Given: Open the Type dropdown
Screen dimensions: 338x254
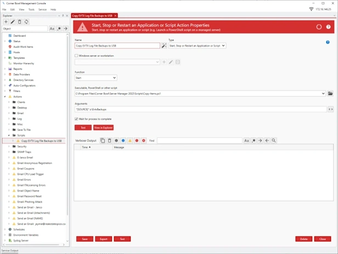Looking at the screenshot, I should 195,46.
